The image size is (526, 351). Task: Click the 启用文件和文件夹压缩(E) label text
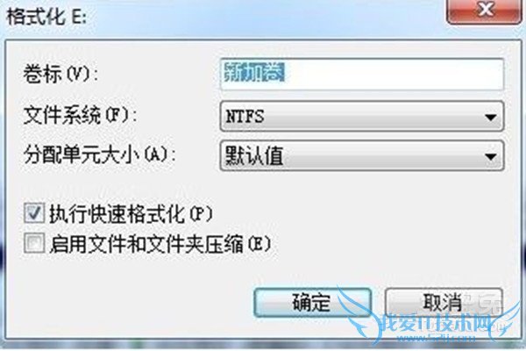(x=160, y=244)
